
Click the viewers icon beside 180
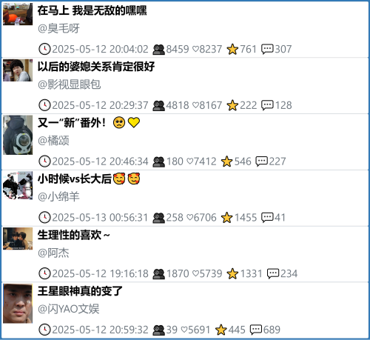158,161
